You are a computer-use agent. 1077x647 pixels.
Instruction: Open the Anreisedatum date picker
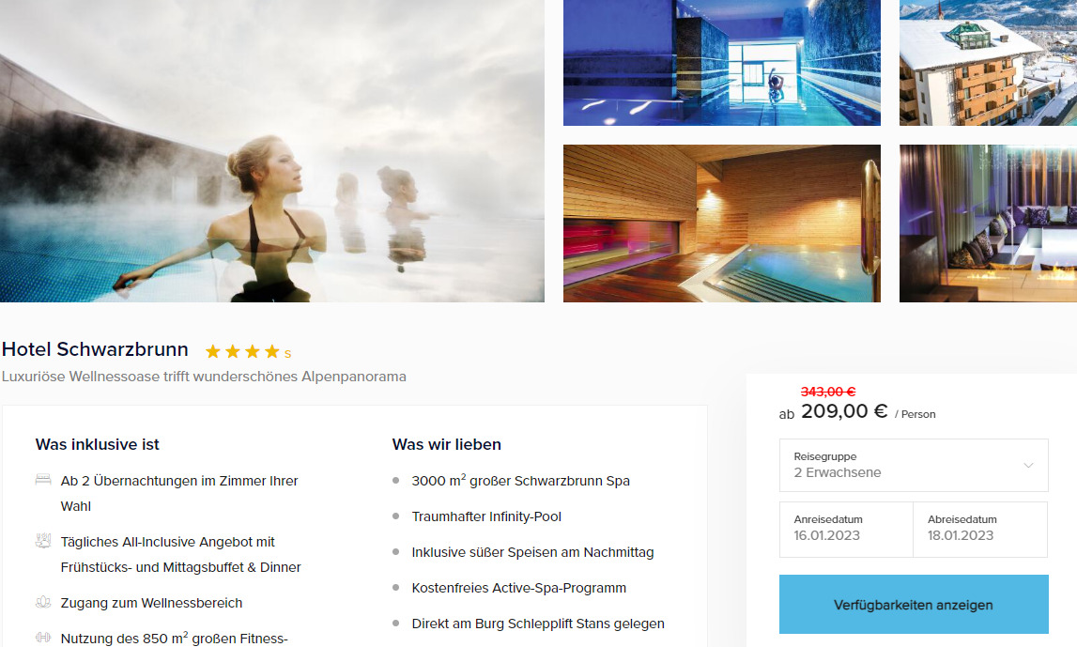(846, 529)
